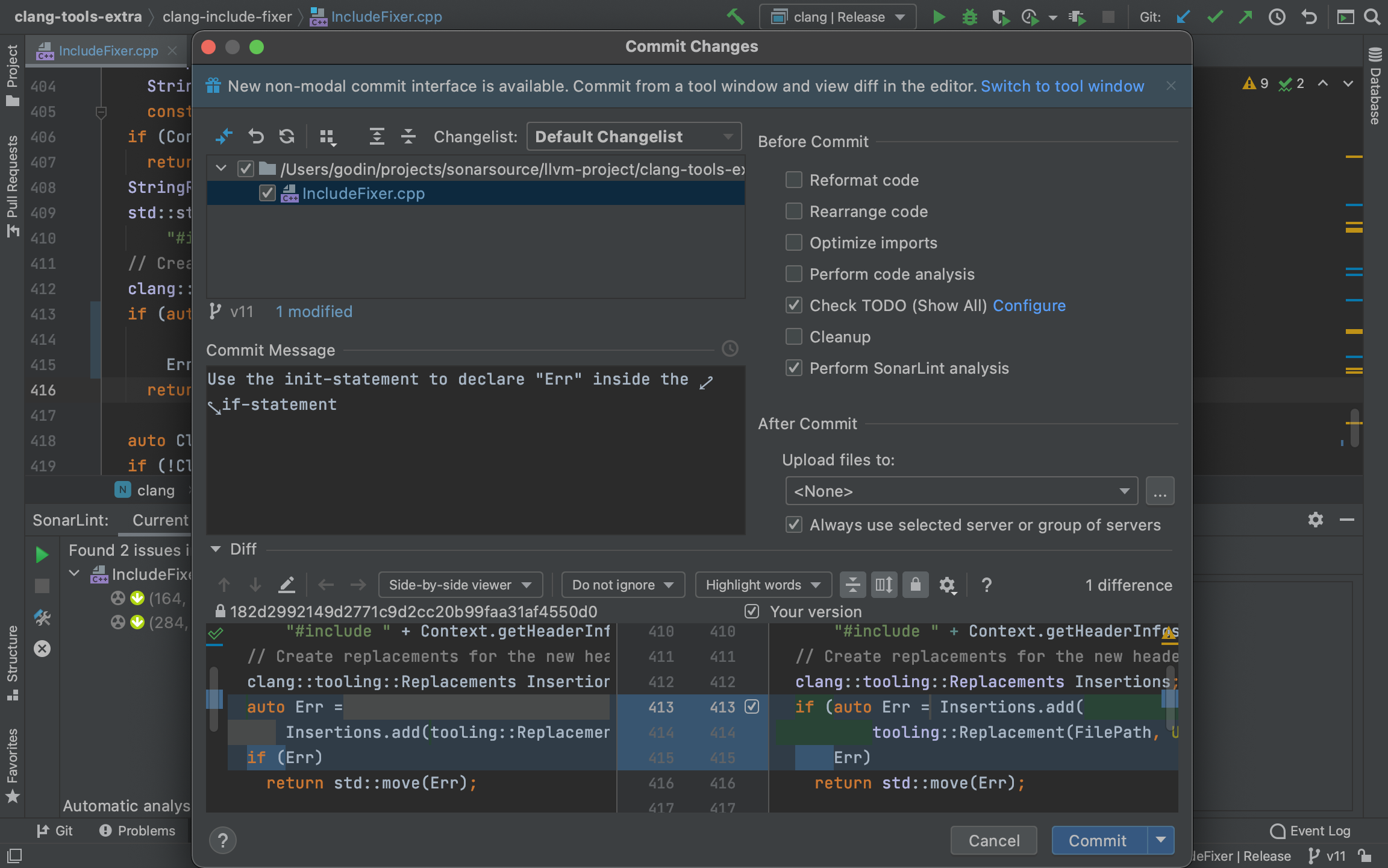Click the diff settings gear icon

click(x=947, y=585)
